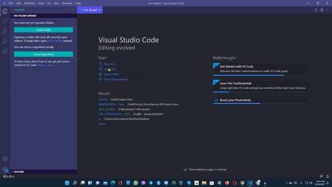Open the Search view in the activity bar
Screen dimensions: 332x187
5,21
